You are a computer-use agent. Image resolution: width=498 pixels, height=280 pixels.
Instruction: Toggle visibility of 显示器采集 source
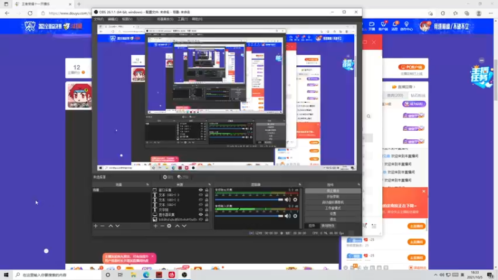200,214
